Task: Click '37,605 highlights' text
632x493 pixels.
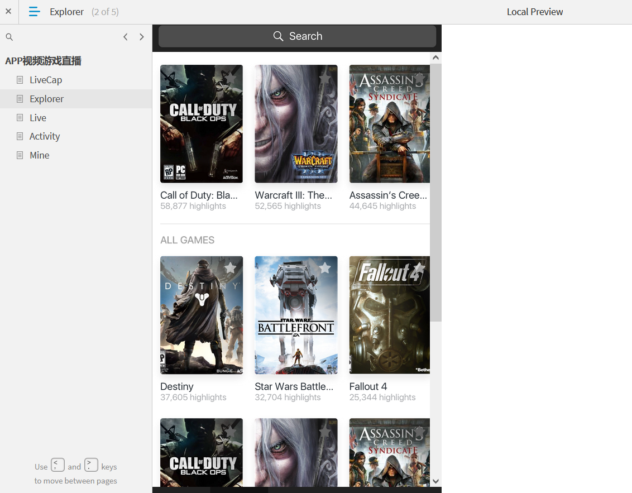Action: coord(193,398)
